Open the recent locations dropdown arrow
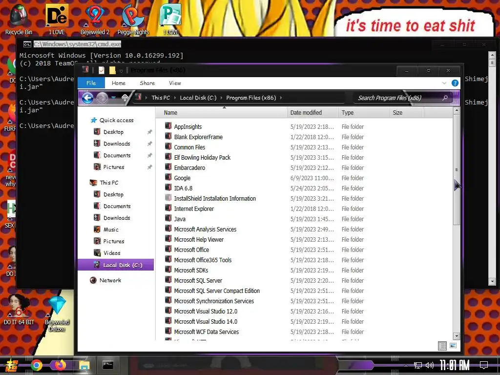Screen dimensions: 500x375 [x=113, y=98]
